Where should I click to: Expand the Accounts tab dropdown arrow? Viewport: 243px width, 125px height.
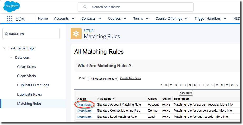tap(73, 19)
